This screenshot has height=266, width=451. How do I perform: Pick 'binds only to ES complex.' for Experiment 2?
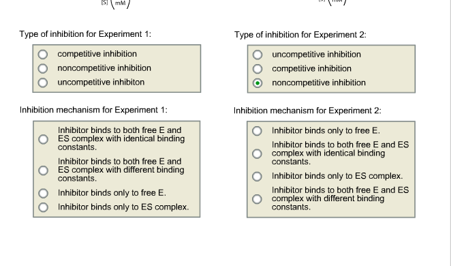point(257,176)
